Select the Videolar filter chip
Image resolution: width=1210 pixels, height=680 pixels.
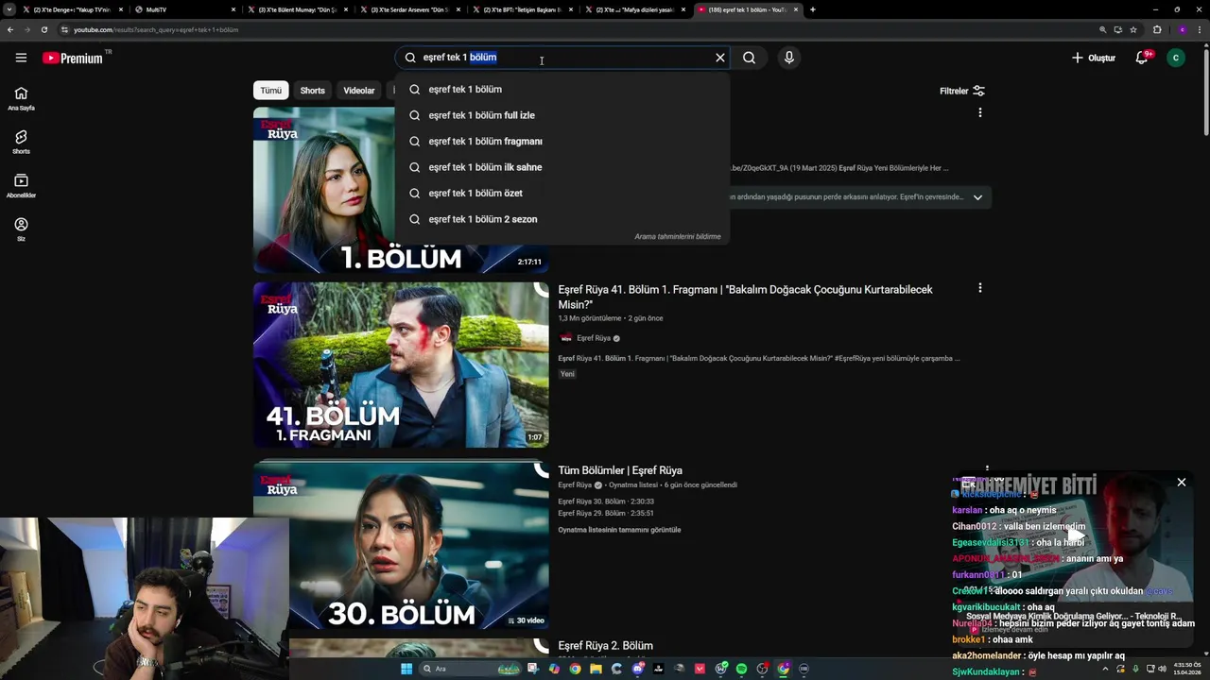click(x=358, y=91)
